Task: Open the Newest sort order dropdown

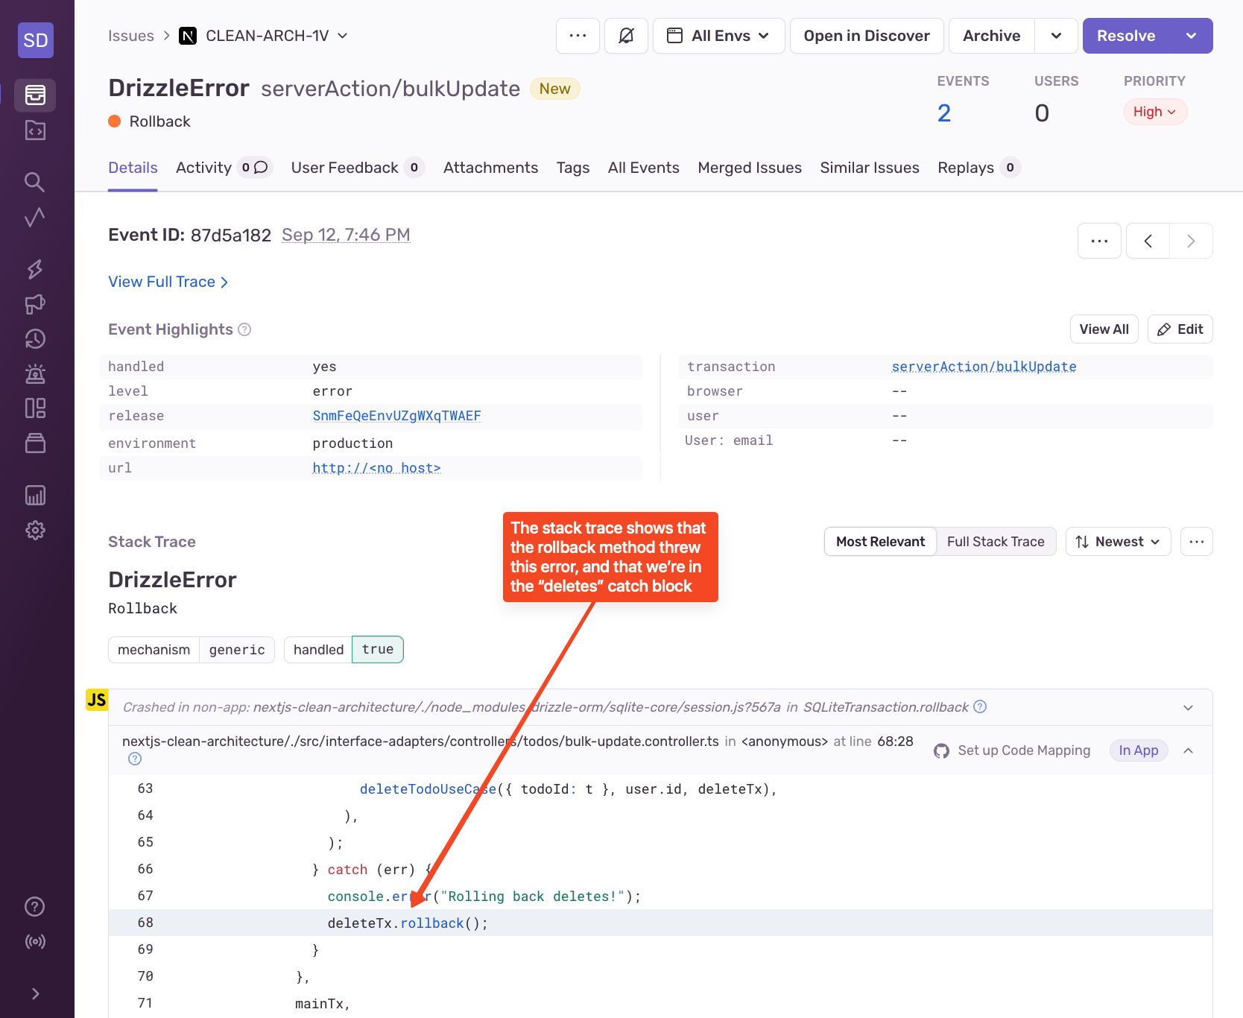Action: 1118,542
